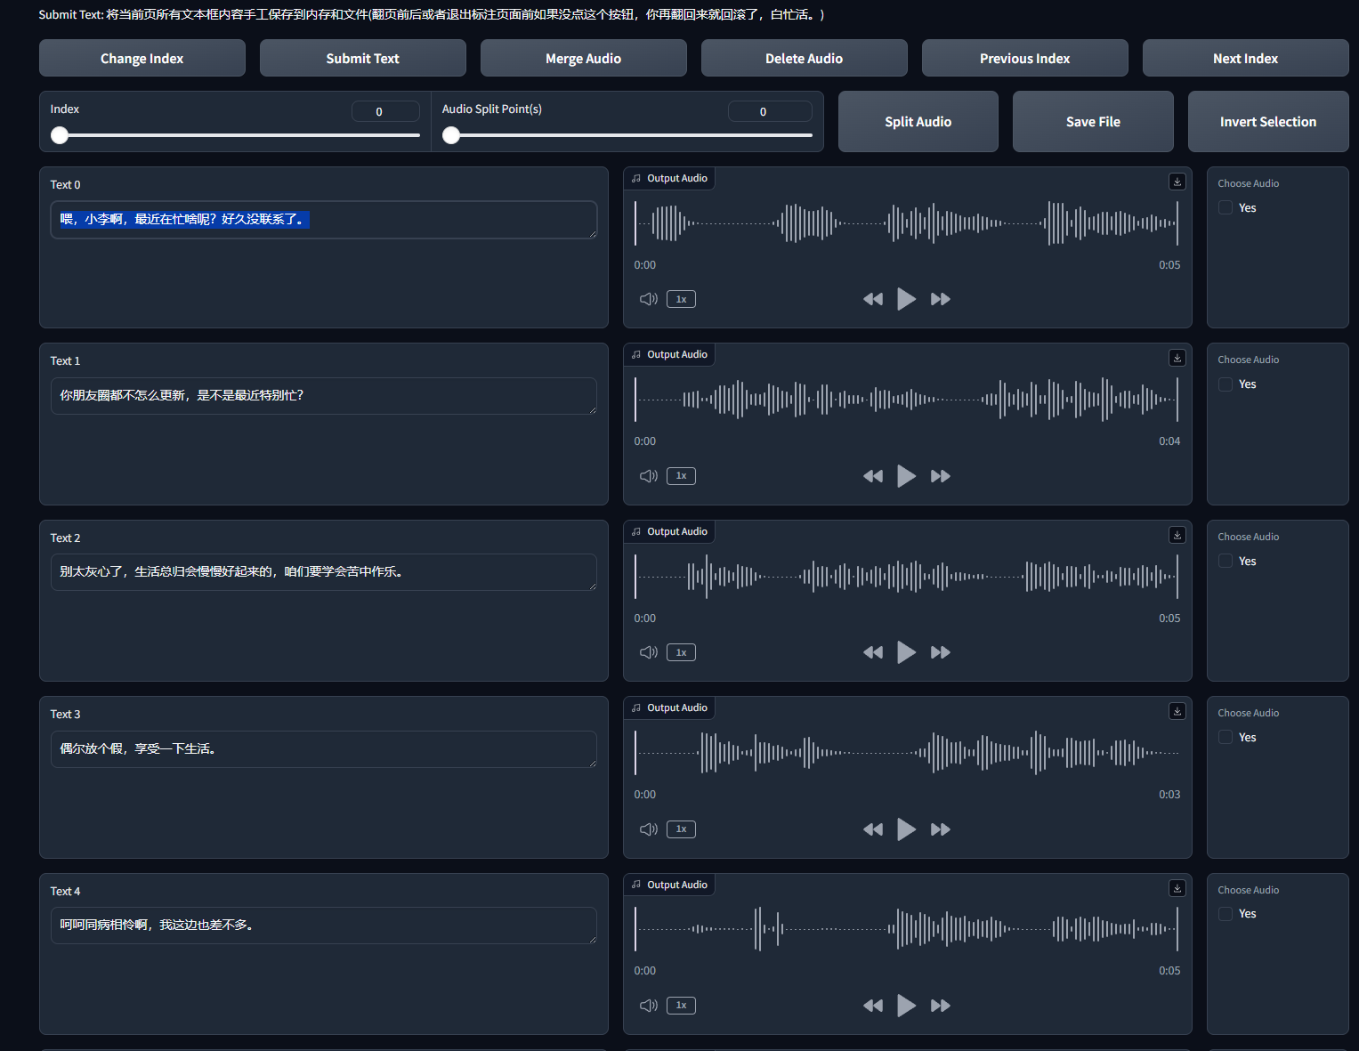Click the Audio Split Point(s) number field
1359x1051 pixels.
pos(769,111)
